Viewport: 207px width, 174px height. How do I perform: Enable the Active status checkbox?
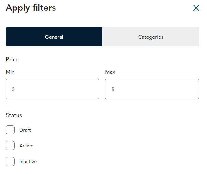click(10, 145)
